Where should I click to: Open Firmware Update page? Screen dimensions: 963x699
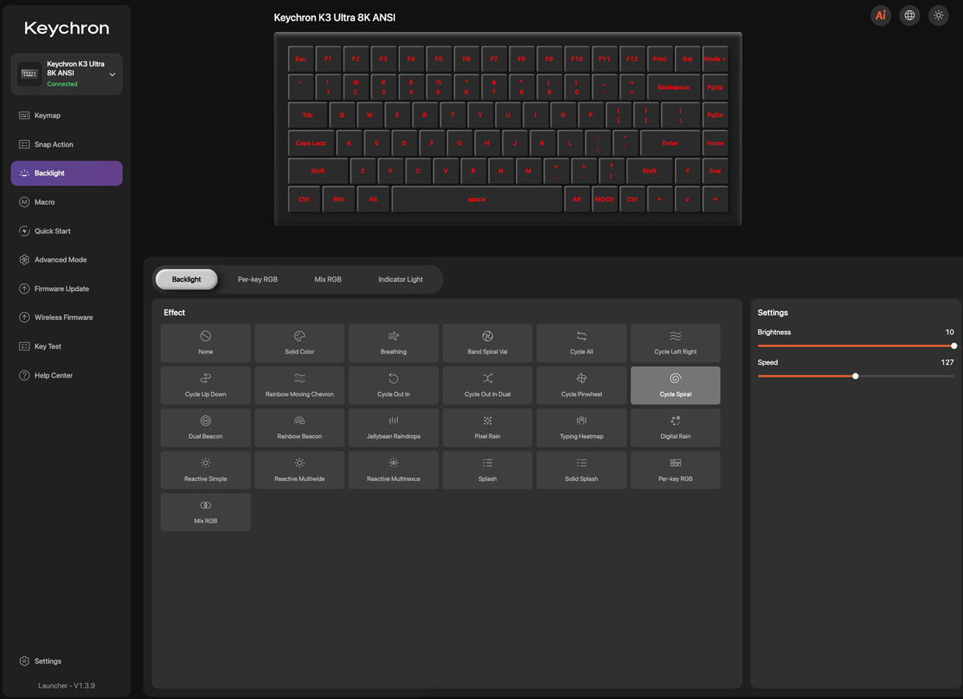point(67,289)
